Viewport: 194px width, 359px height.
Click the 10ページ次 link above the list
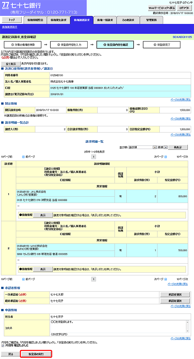point(182,157)
